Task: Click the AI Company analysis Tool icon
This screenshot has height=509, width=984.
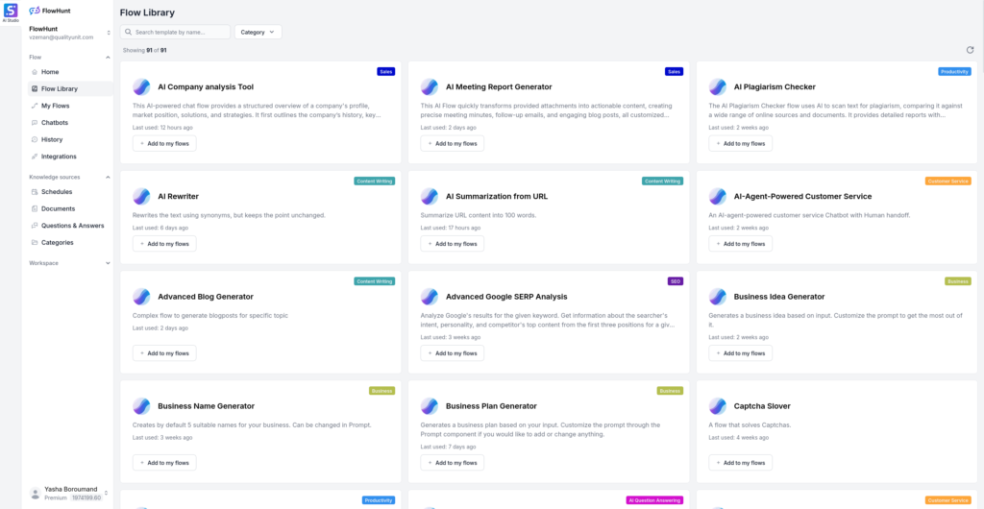Action: coord(141,86)
